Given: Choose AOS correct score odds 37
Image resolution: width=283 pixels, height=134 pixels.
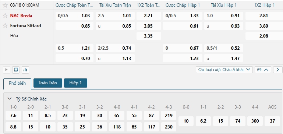Looking at the screenshot, I should [x=272, y=121].
